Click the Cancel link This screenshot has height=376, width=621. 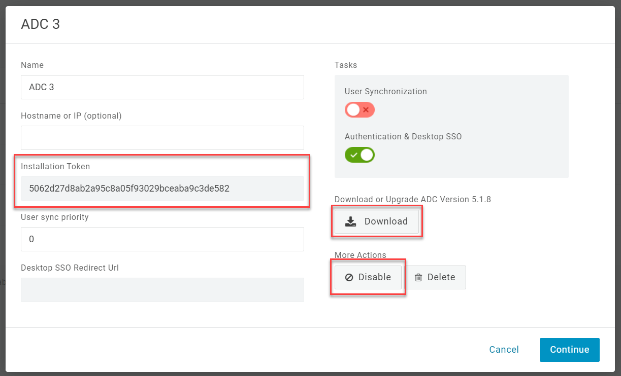(504, 350)
